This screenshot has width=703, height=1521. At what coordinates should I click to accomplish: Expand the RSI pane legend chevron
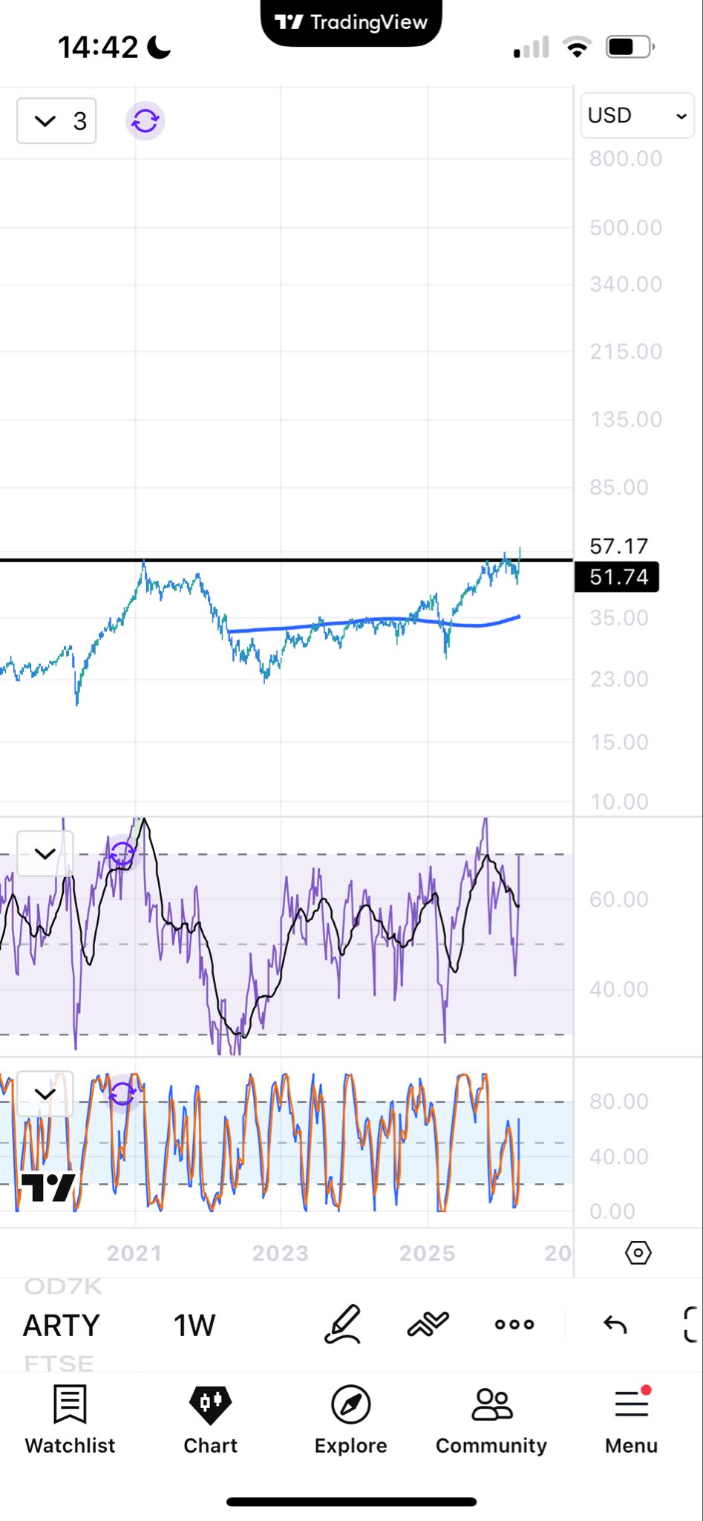pos(45,854)
